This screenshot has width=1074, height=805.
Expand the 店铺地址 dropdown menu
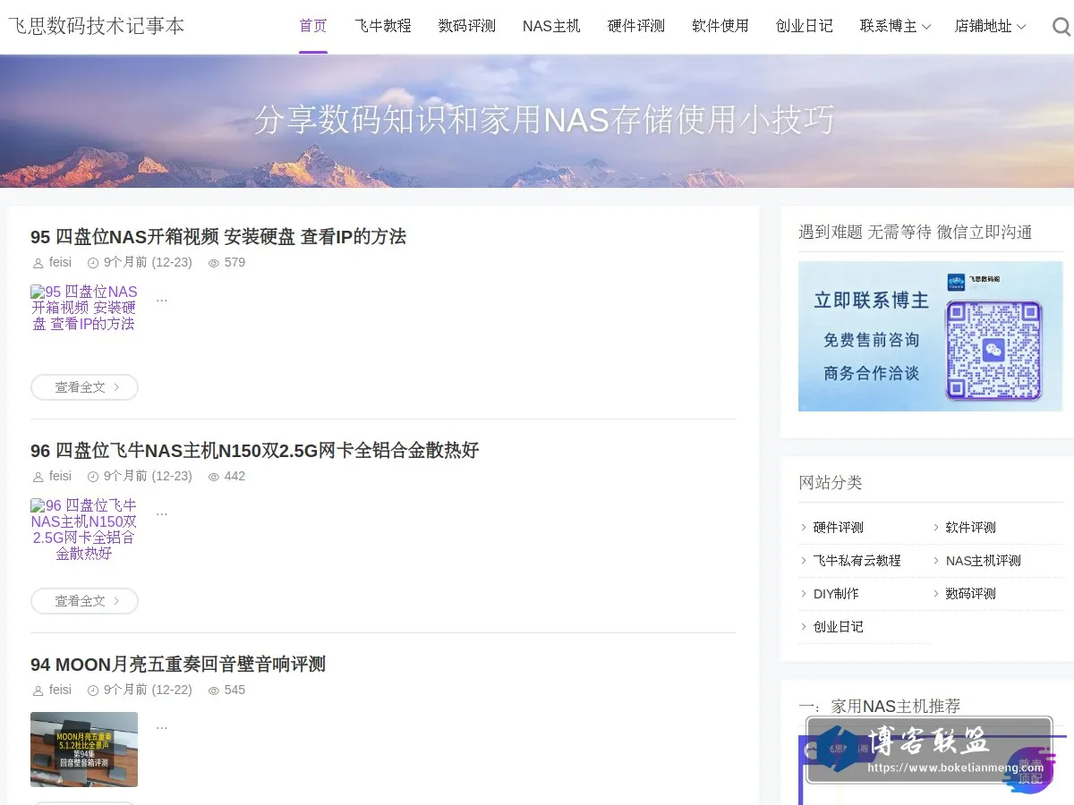(x=991, y=27)
